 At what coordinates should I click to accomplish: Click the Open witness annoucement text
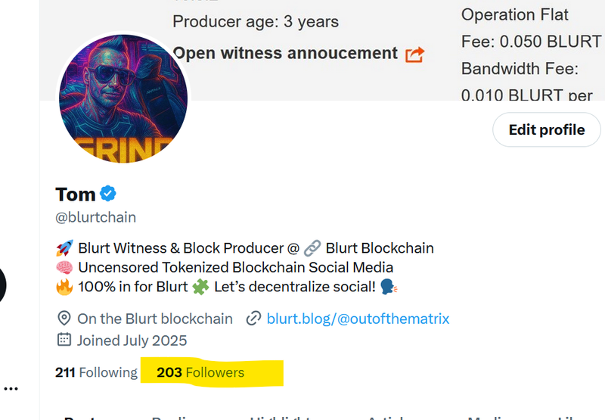tap(285, 53)
